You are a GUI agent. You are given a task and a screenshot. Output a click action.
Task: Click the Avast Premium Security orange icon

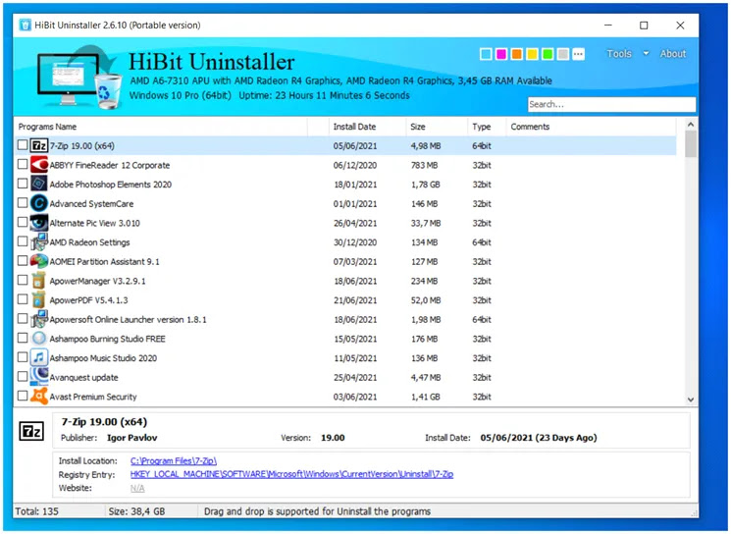coord(39,397)
